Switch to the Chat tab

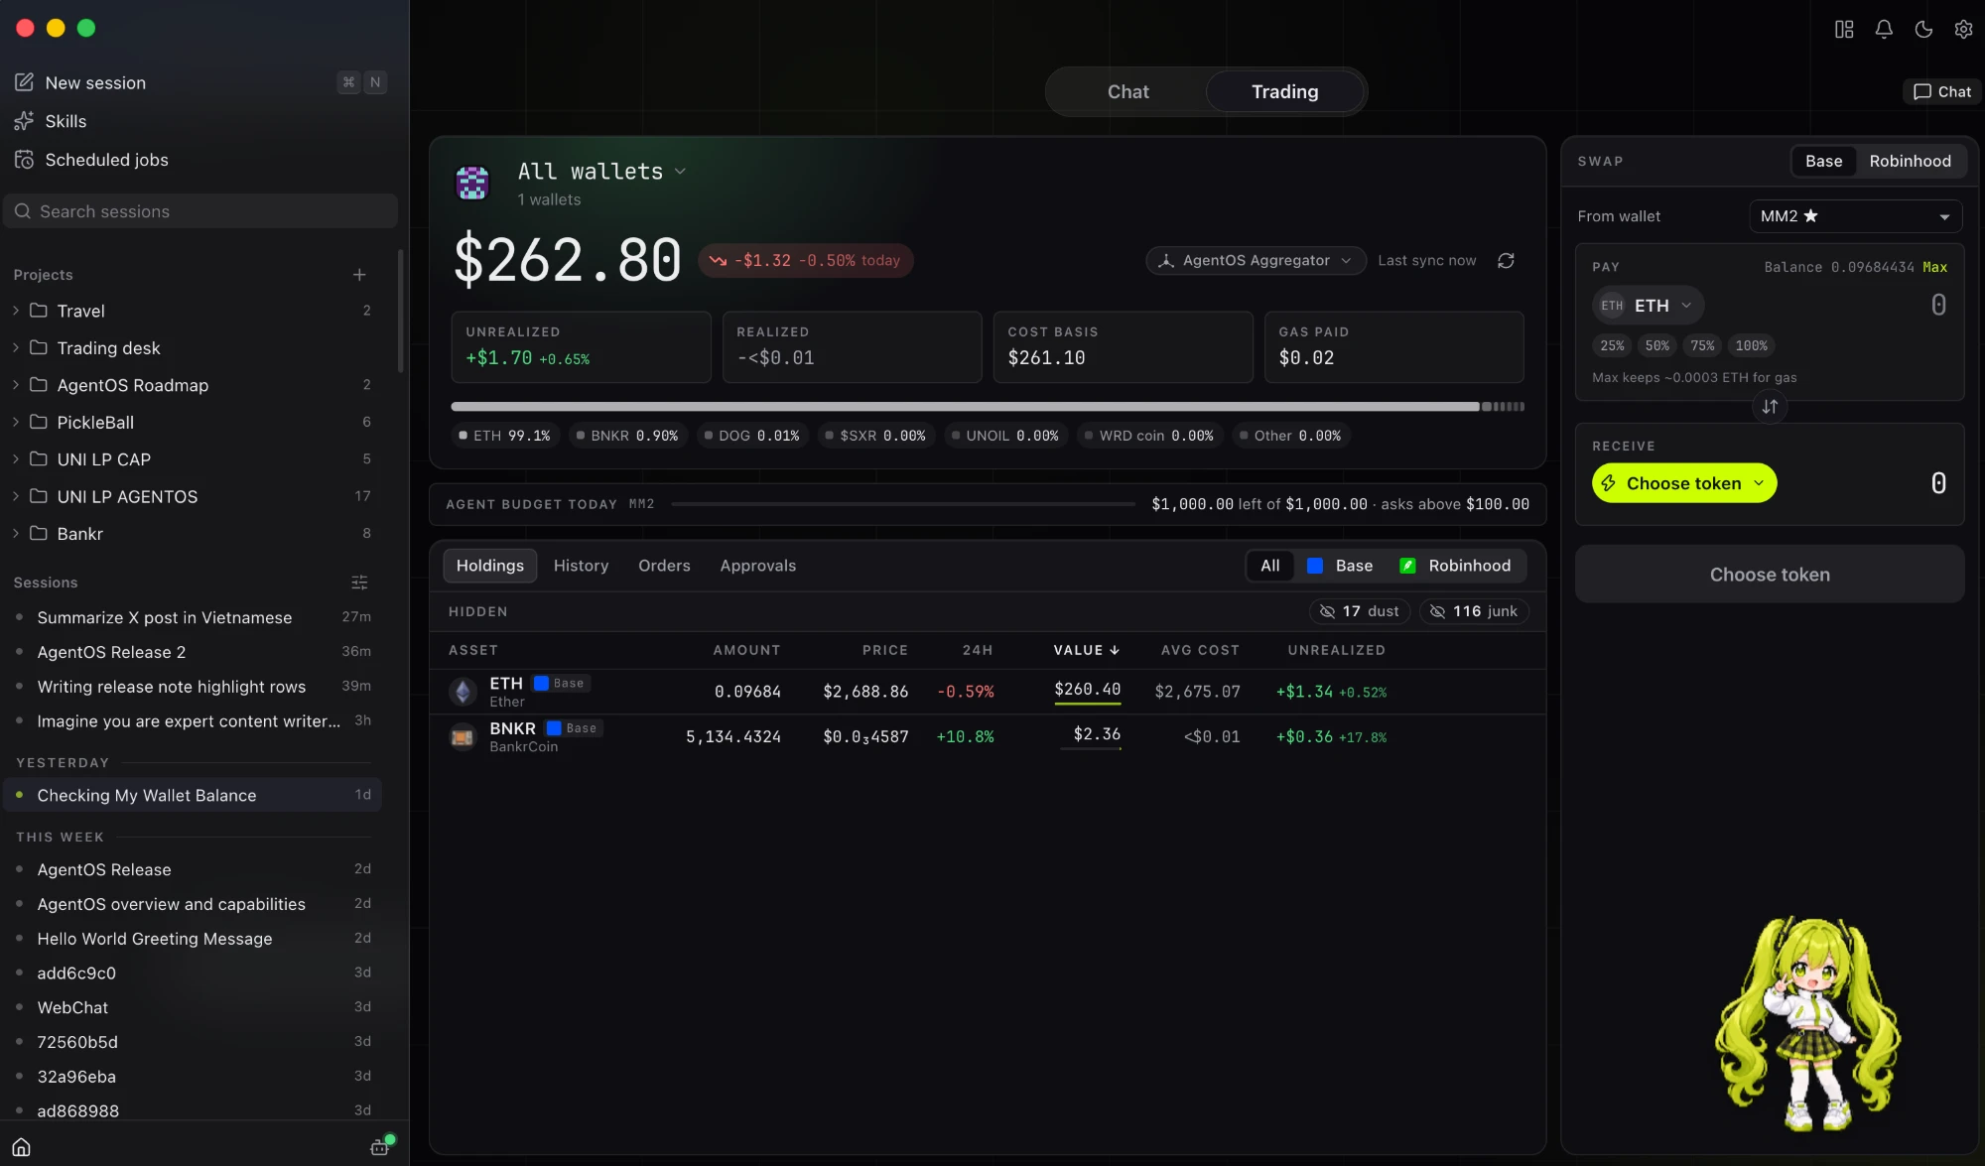point(1127,91)
